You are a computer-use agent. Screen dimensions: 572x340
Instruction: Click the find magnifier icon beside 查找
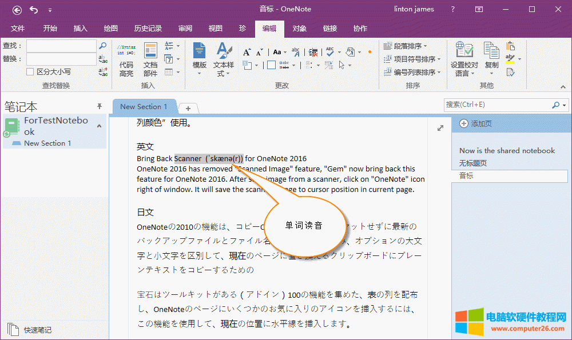click(x=103, y=46)
